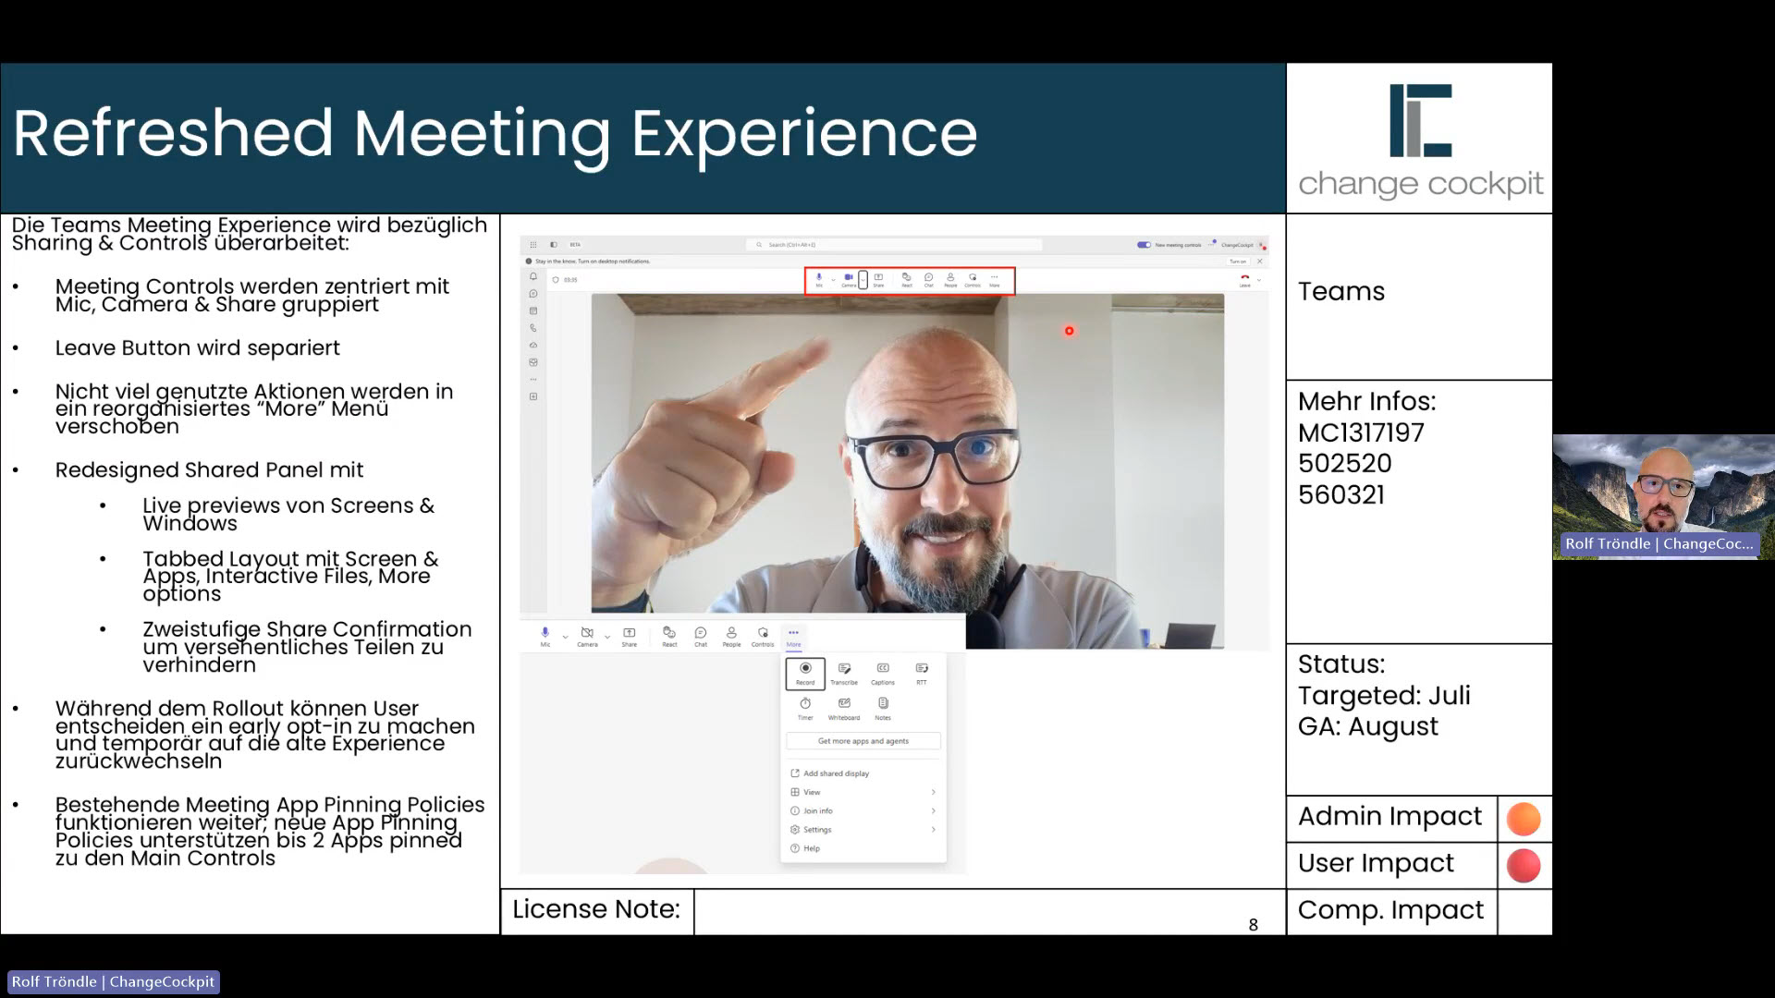
Task: Click Share in the toolbar with open More menu
Action: [x=630, y=637]
